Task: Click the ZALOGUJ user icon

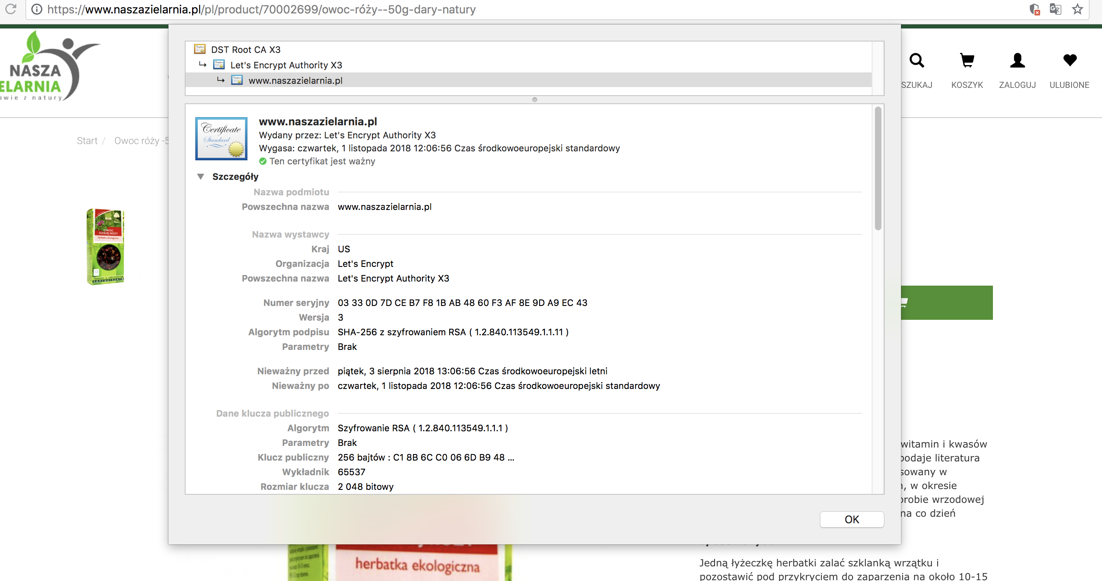Action: (x=1017, y=61)
